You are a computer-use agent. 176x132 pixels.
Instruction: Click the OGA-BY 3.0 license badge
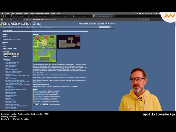click(15, 54)
